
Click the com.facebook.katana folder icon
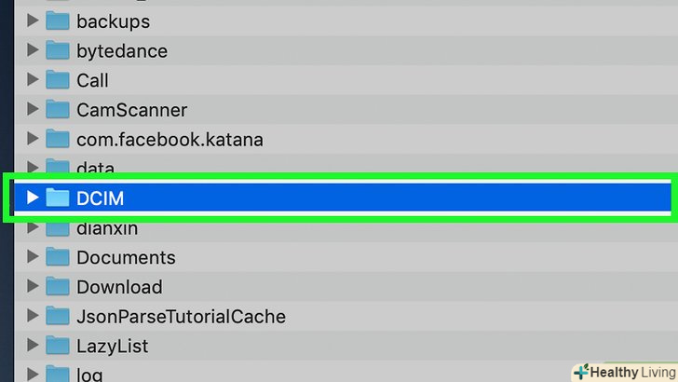coord(58,140)
